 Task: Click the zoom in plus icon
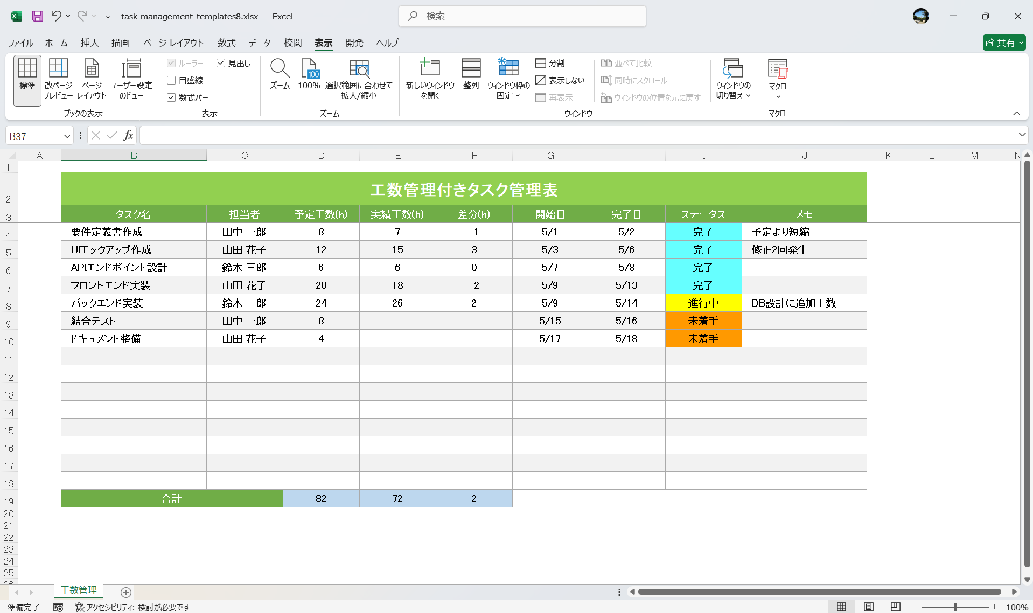tap(995, 607)
